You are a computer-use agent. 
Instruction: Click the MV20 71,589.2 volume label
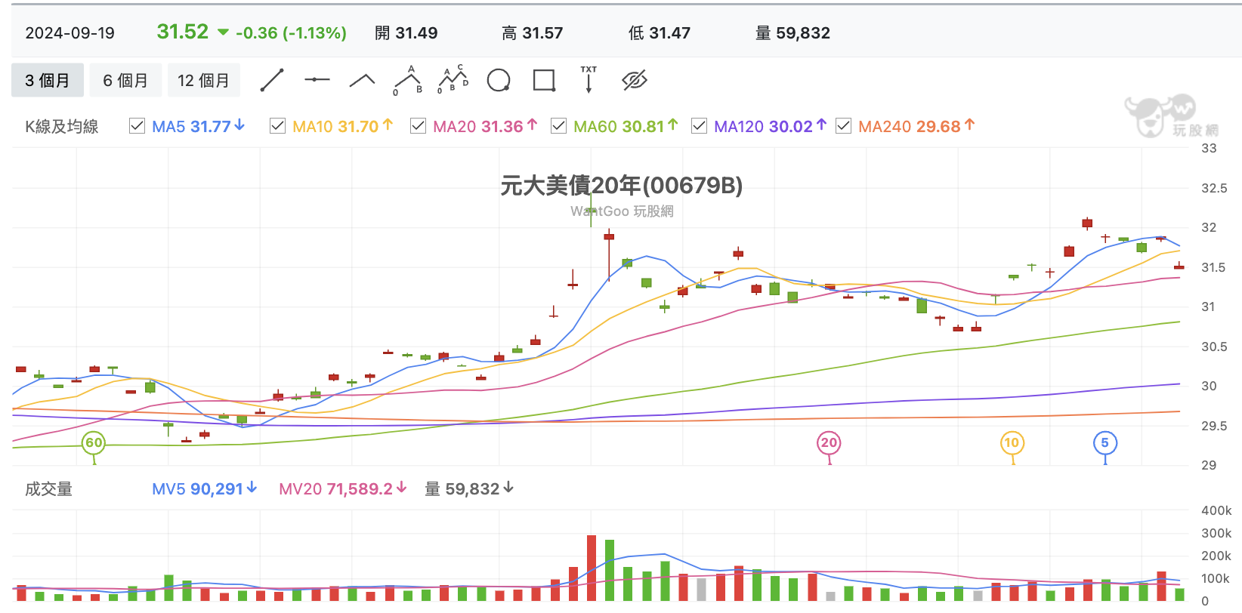(x=342, y=489)
